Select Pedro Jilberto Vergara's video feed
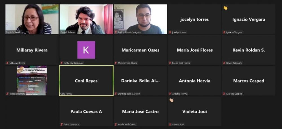 tap(140, 19)
